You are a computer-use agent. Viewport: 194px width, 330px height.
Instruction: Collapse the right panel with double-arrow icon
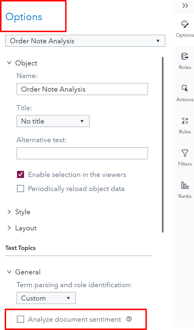click(x=185, y=5)
